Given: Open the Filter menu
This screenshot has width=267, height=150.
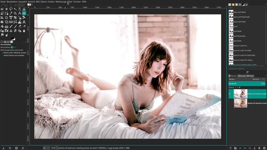Looking at the screenshot, I should tap(70, 2).
